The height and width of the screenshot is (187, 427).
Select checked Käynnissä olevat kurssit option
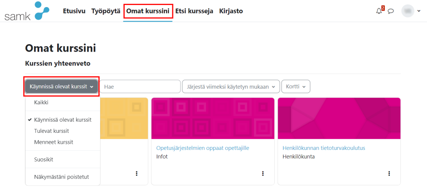point(63,120)
